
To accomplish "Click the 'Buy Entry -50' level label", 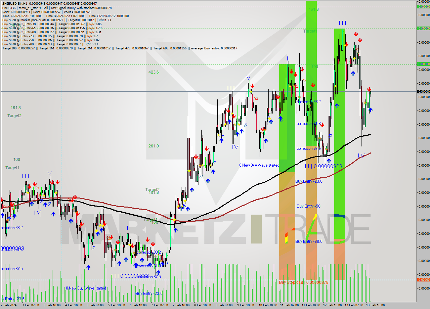I will tap(308, 206).
